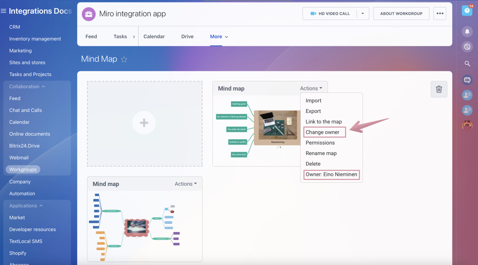
Task: Open the hamburger menu next to Integrations Docs
Action: [x=3, y=11]
